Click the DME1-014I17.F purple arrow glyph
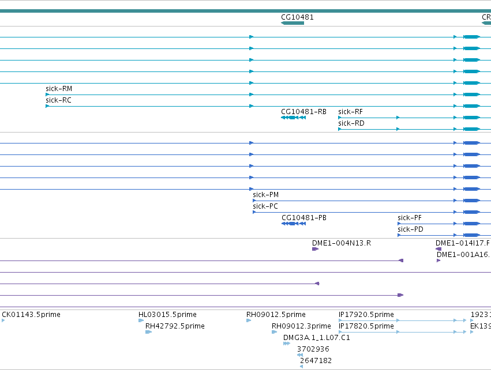The width and height of the screenshot is (491, 370). [438, 249]
